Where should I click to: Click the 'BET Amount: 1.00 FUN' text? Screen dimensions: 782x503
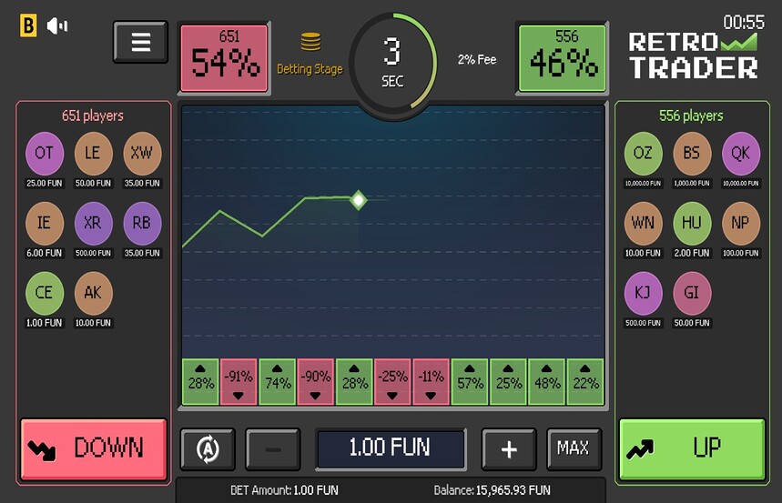(284, 490)
